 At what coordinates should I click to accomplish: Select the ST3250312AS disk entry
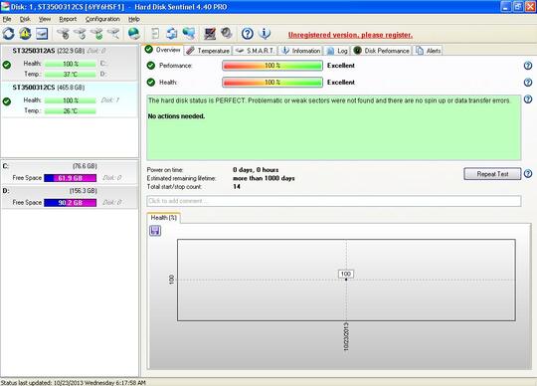(70, 63)
